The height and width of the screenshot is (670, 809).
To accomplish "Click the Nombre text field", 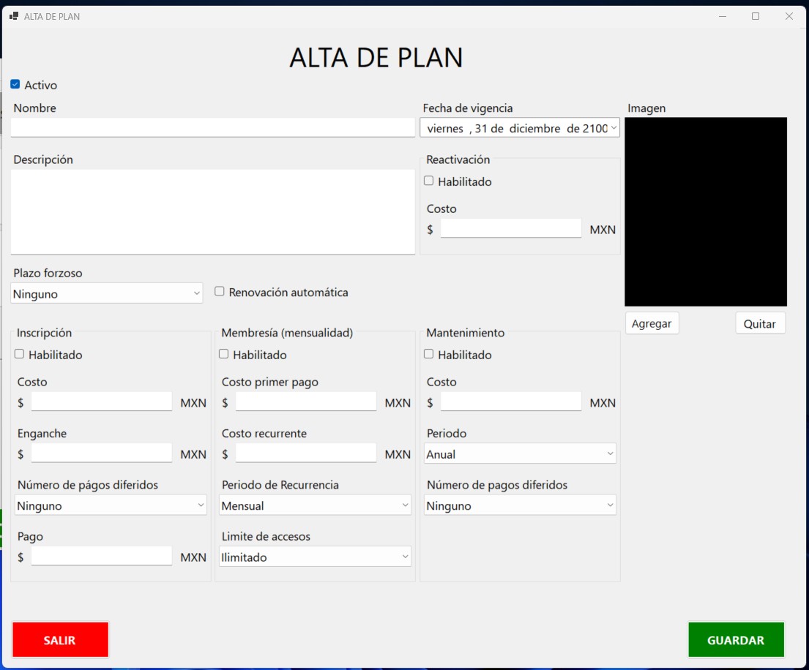I will tap(212, 127).
